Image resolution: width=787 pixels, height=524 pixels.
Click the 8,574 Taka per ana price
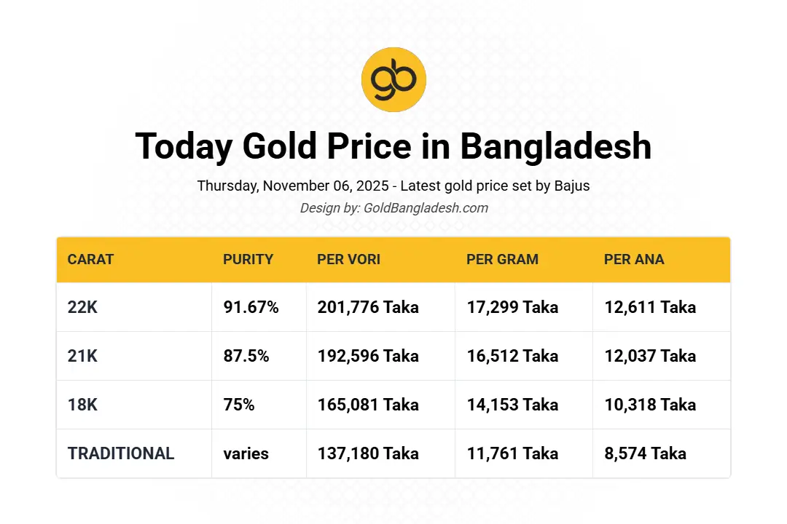[645, 453]
